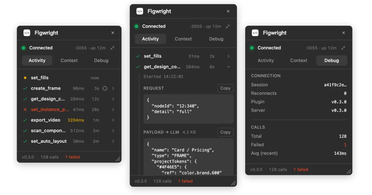Click the Session value "a41f9c2e…"
This screenshot has width=372, height=195.
(335, 85)
